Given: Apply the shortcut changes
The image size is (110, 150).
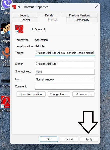Looking at the screenshot, I should click(x=89, y=139).
